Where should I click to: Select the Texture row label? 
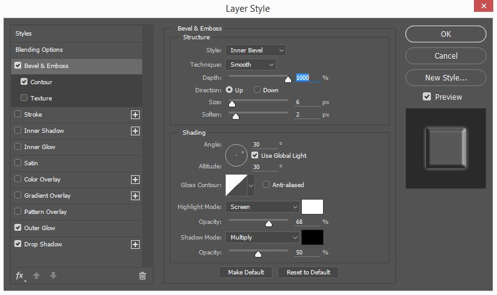pyautogui.click(x=41, y=98)
